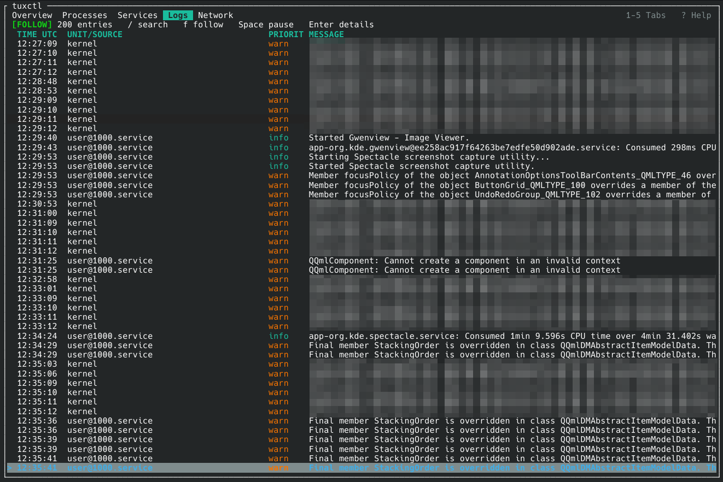Open the '? Help' hint
Viewport: 723px width, 482px height.
pyautogui.click(x=696, y=15)
